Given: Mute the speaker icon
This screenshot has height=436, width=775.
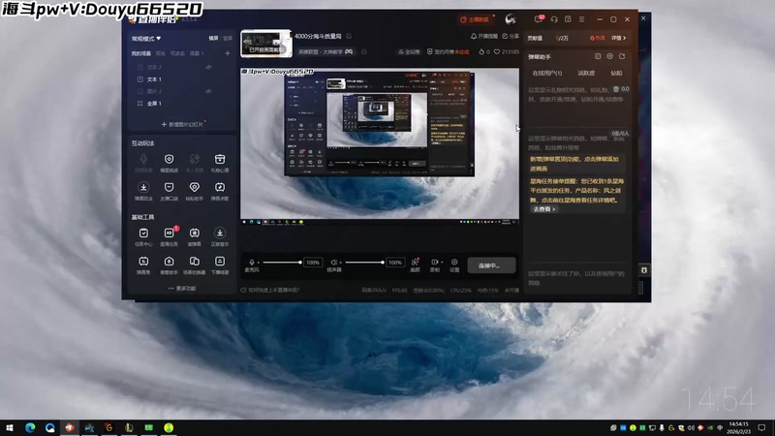Looking at the screenshot, I should [x=333, y=262].
